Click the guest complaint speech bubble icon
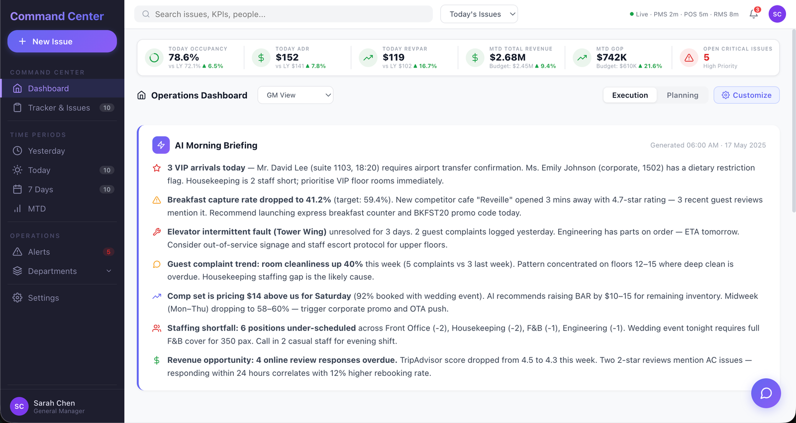The image size is (796, 423). click(157, 264)
